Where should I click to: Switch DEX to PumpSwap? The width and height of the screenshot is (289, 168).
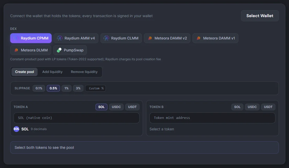[x=70, y=50]
